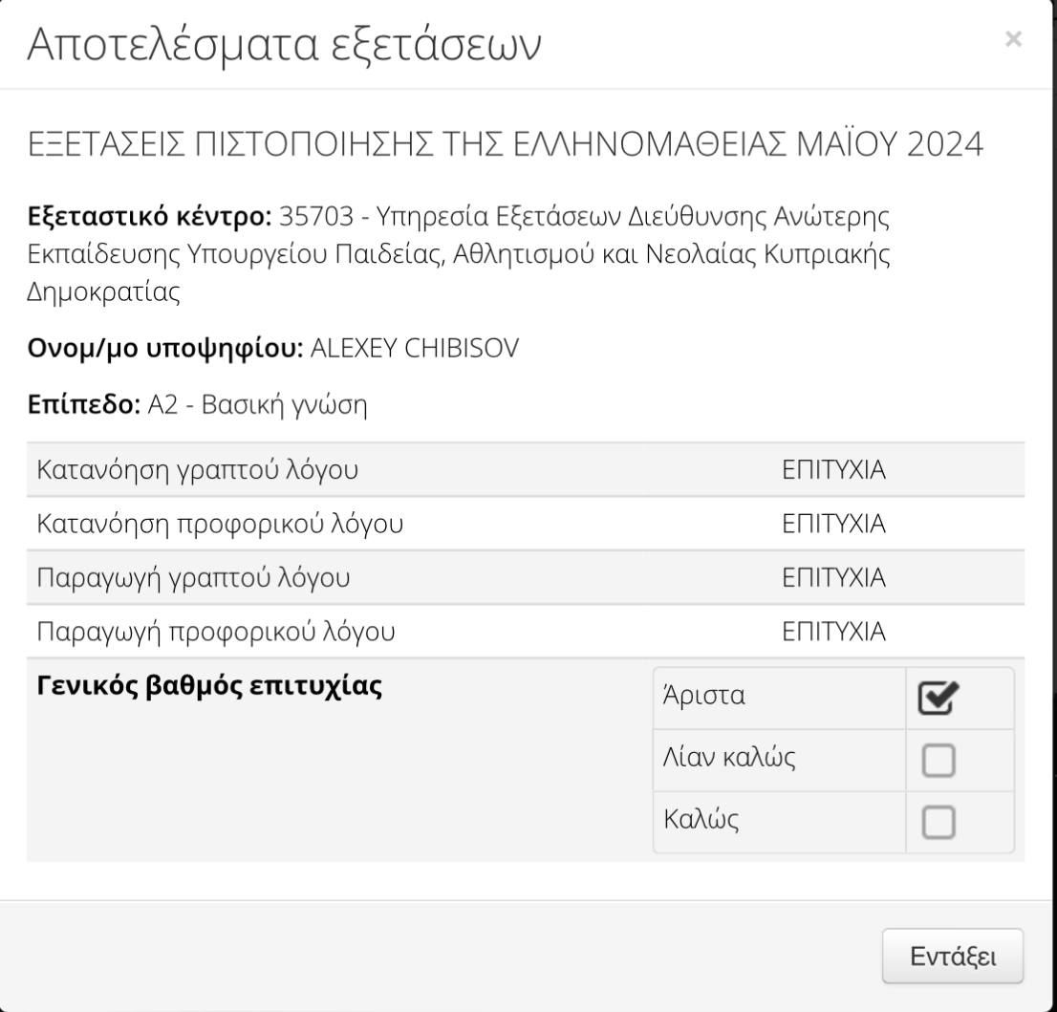Select the Παραγωγή γραπτού λόγου row label

(x=192, y=578)
